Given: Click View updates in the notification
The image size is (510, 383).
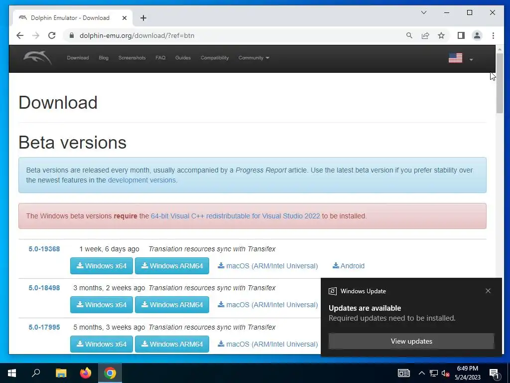Looking at the screenshot, I should 411,341.
